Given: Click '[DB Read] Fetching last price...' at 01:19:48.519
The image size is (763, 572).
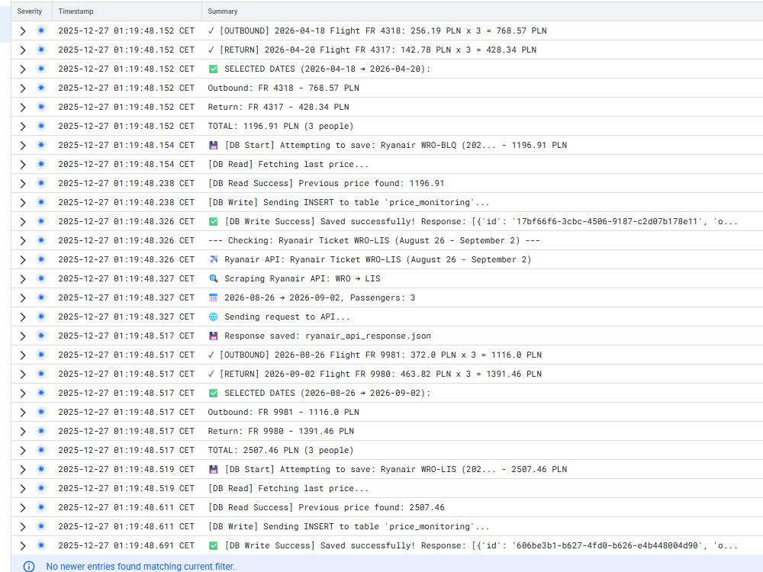Looking at the screenshot, I should [x=288, y=488].
